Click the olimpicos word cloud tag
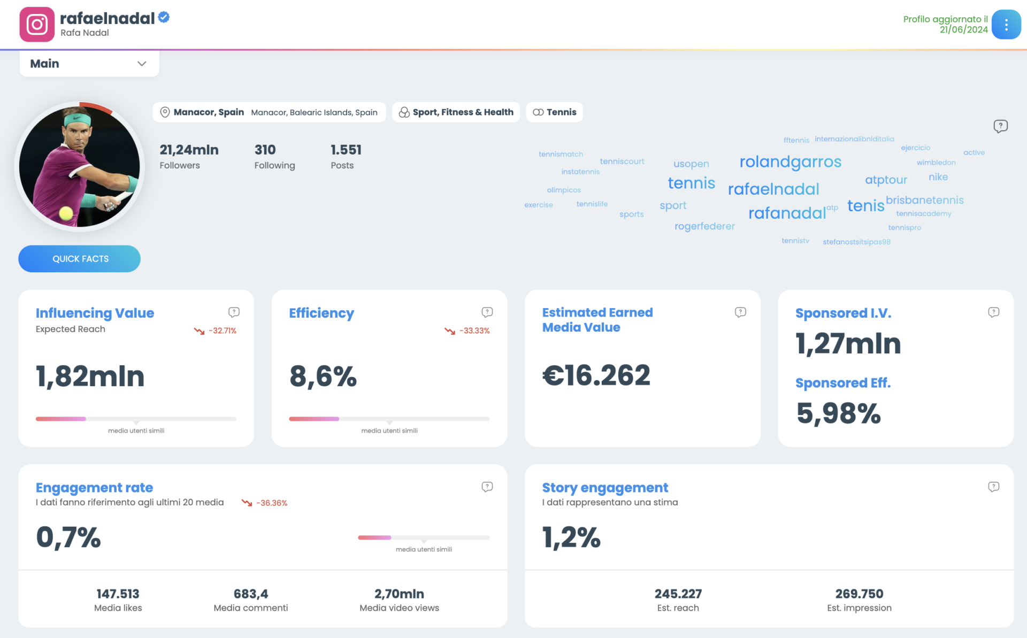The width and height of the screenshot is (1027, 638). (564, 190)
